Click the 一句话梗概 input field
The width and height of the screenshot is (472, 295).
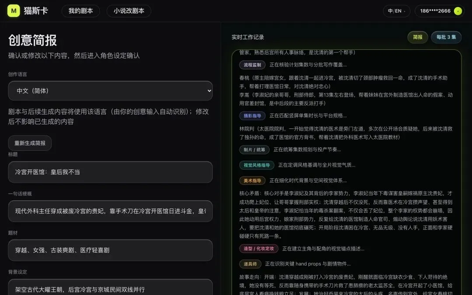pyautogui.click(x=111, y=212)
